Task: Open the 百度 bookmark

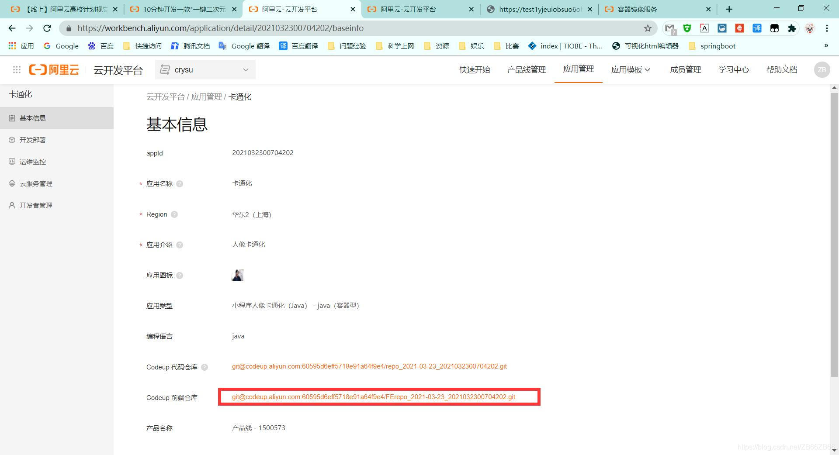Action: pyautogui.click(x=101, y=46)
